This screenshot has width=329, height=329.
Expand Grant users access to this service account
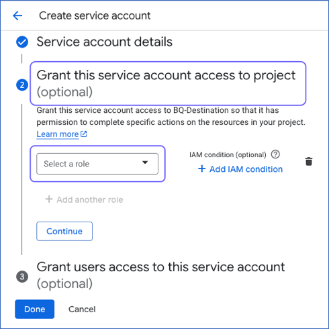coord(160,275)
